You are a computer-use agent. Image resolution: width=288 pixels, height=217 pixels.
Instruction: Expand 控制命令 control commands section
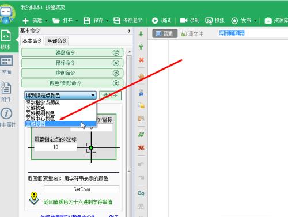(x=72, y=73)
